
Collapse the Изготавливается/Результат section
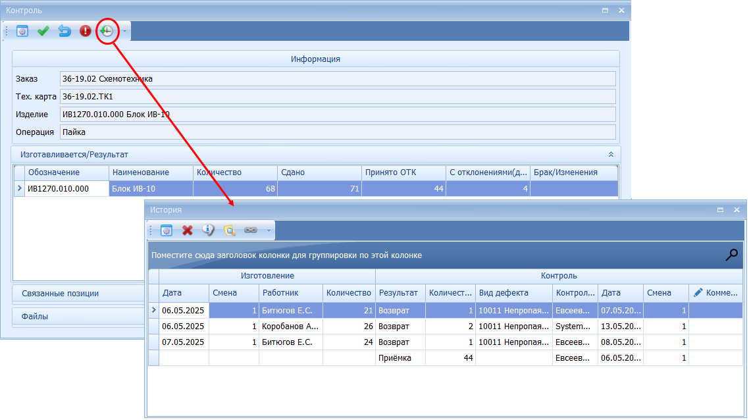click(x=611, y=154)
